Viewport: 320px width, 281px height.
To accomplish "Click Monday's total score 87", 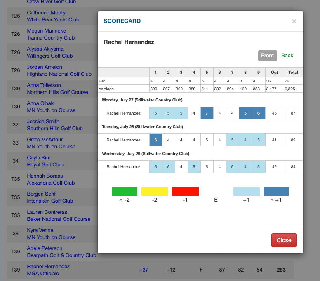I will (x=293, y=113).
